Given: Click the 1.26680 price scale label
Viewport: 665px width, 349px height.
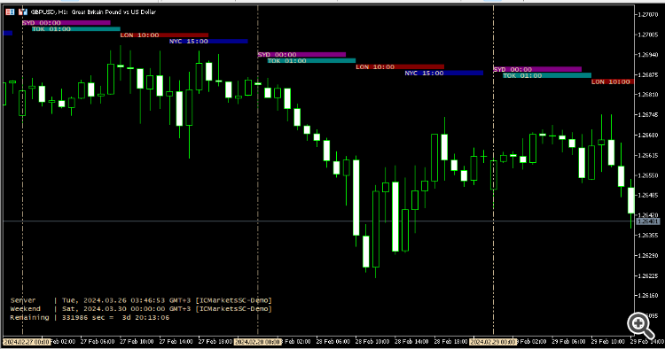Looking at the screenshot, I should [x=647, y=136].
